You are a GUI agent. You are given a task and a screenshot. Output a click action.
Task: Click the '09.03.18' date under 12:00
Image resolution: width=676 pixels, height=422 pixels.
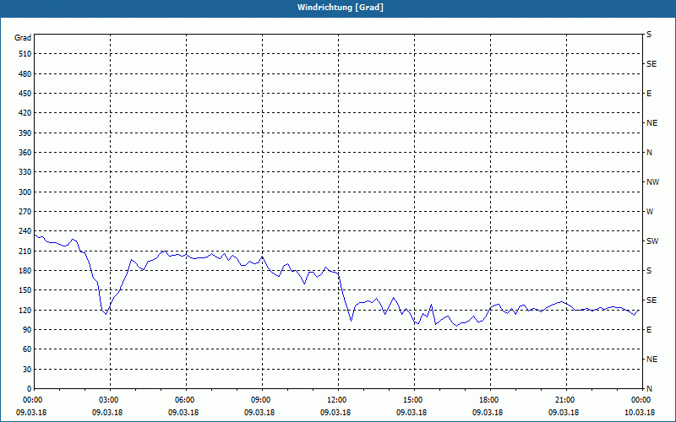click(x=335, y=413)
